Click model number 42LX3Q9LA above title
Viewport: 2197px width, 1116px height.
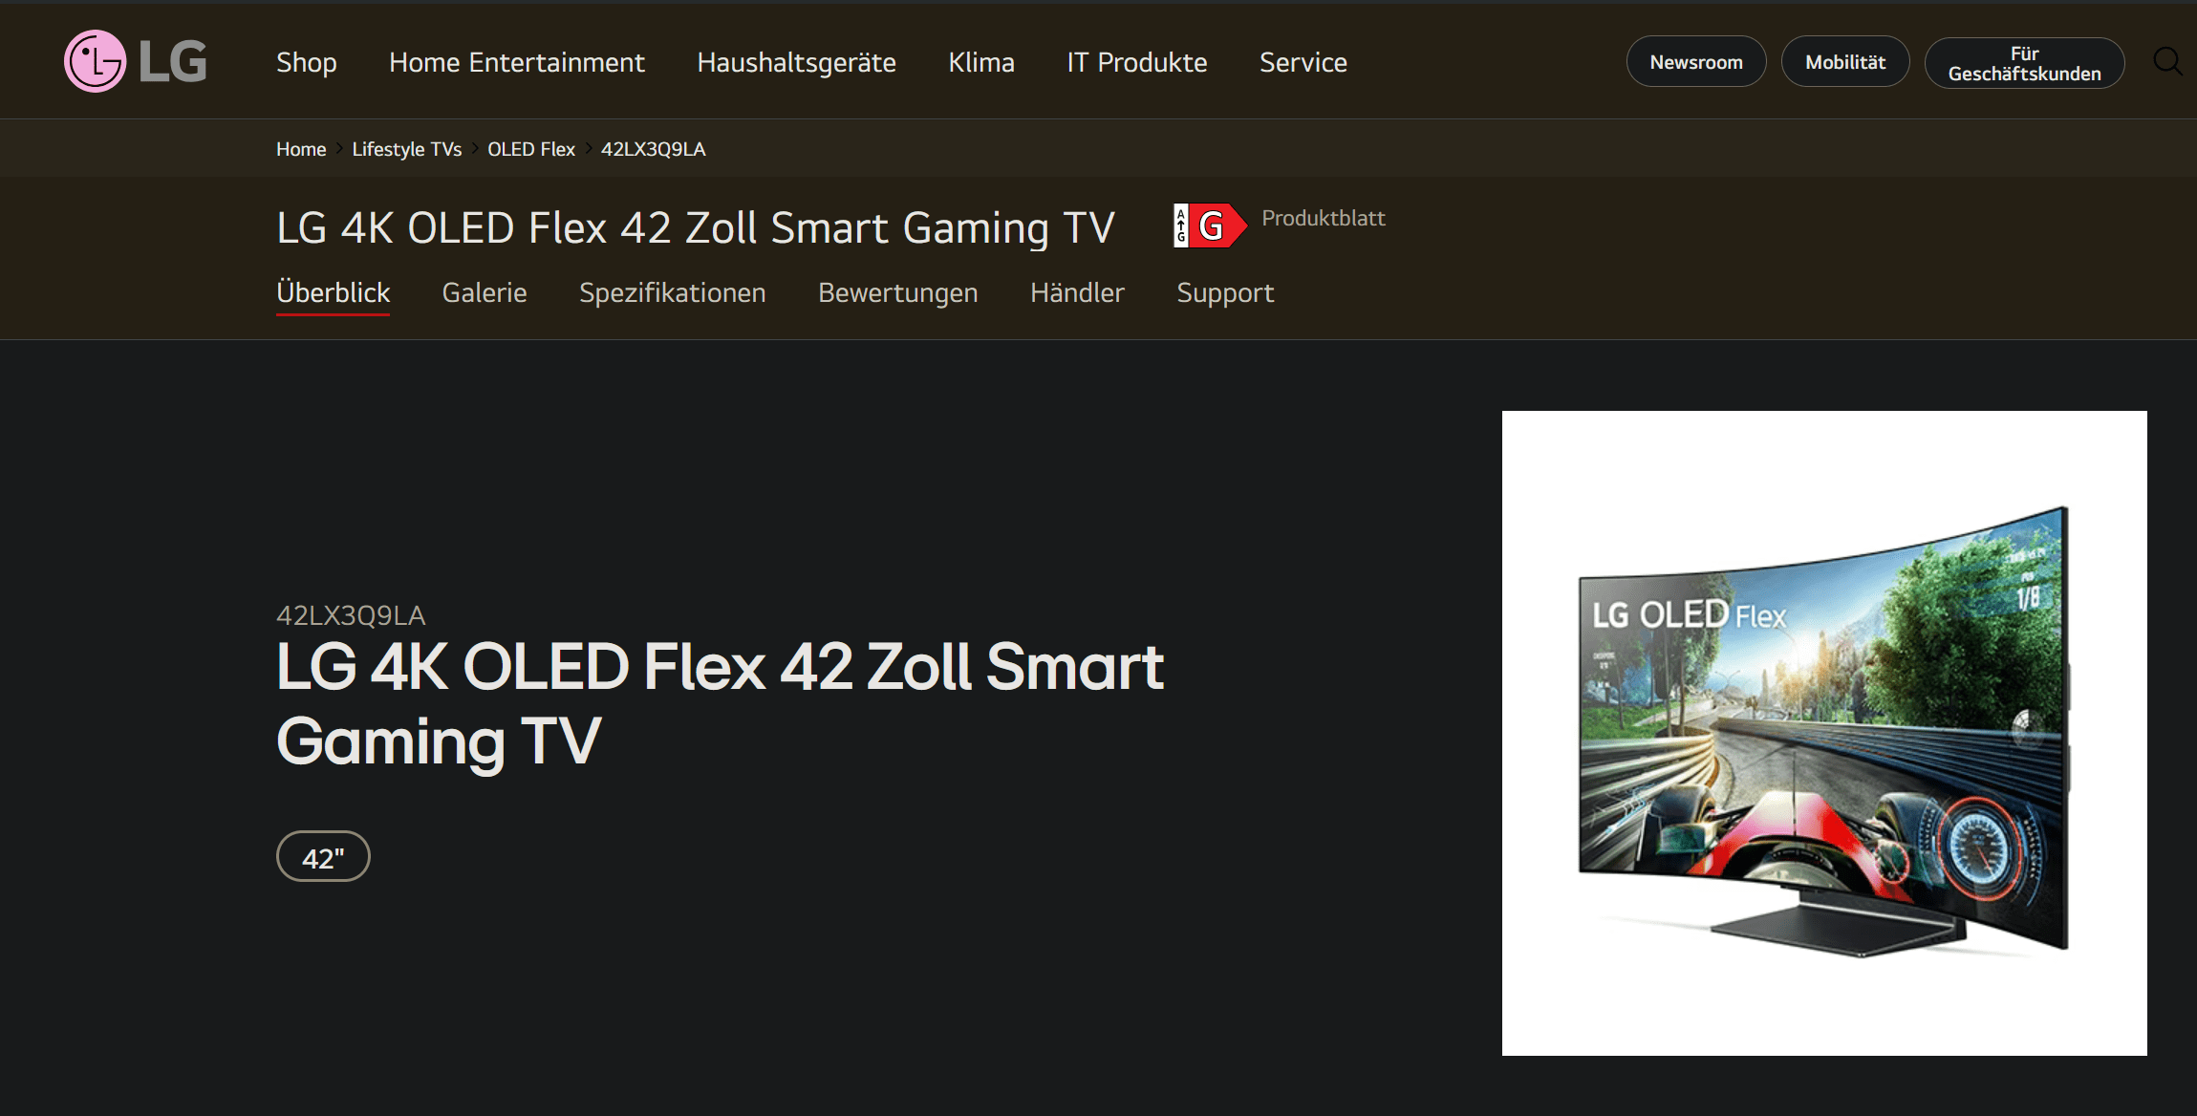351,615
